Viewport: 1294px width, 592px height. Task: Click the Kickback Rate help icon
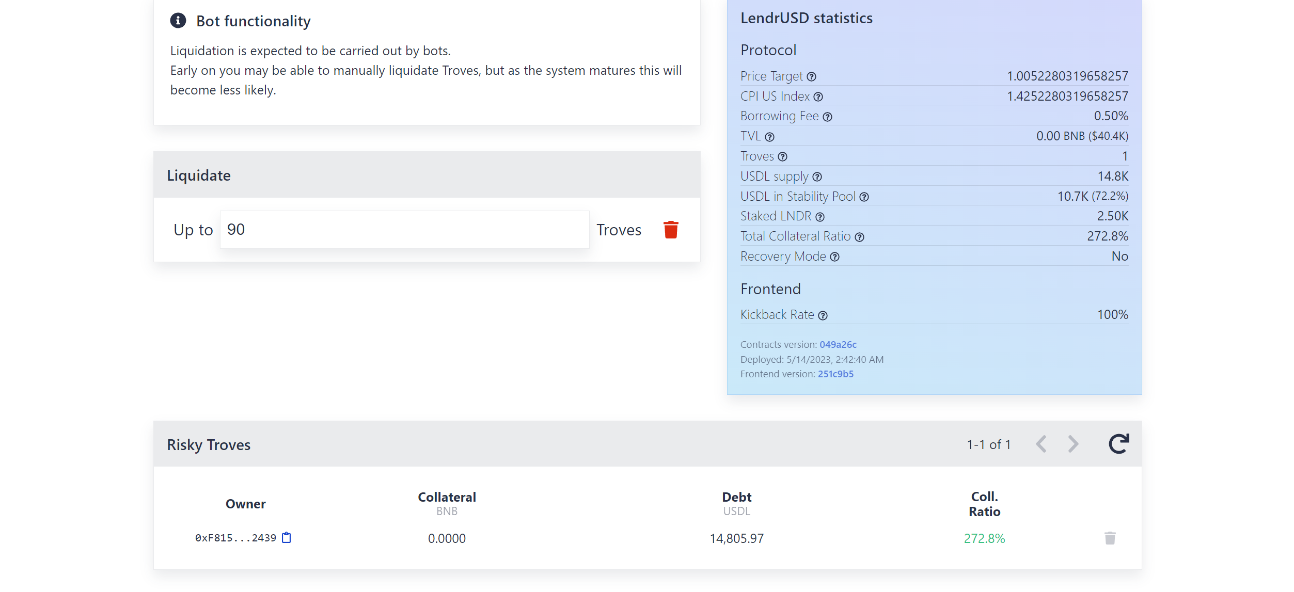[x=823, y=316]
